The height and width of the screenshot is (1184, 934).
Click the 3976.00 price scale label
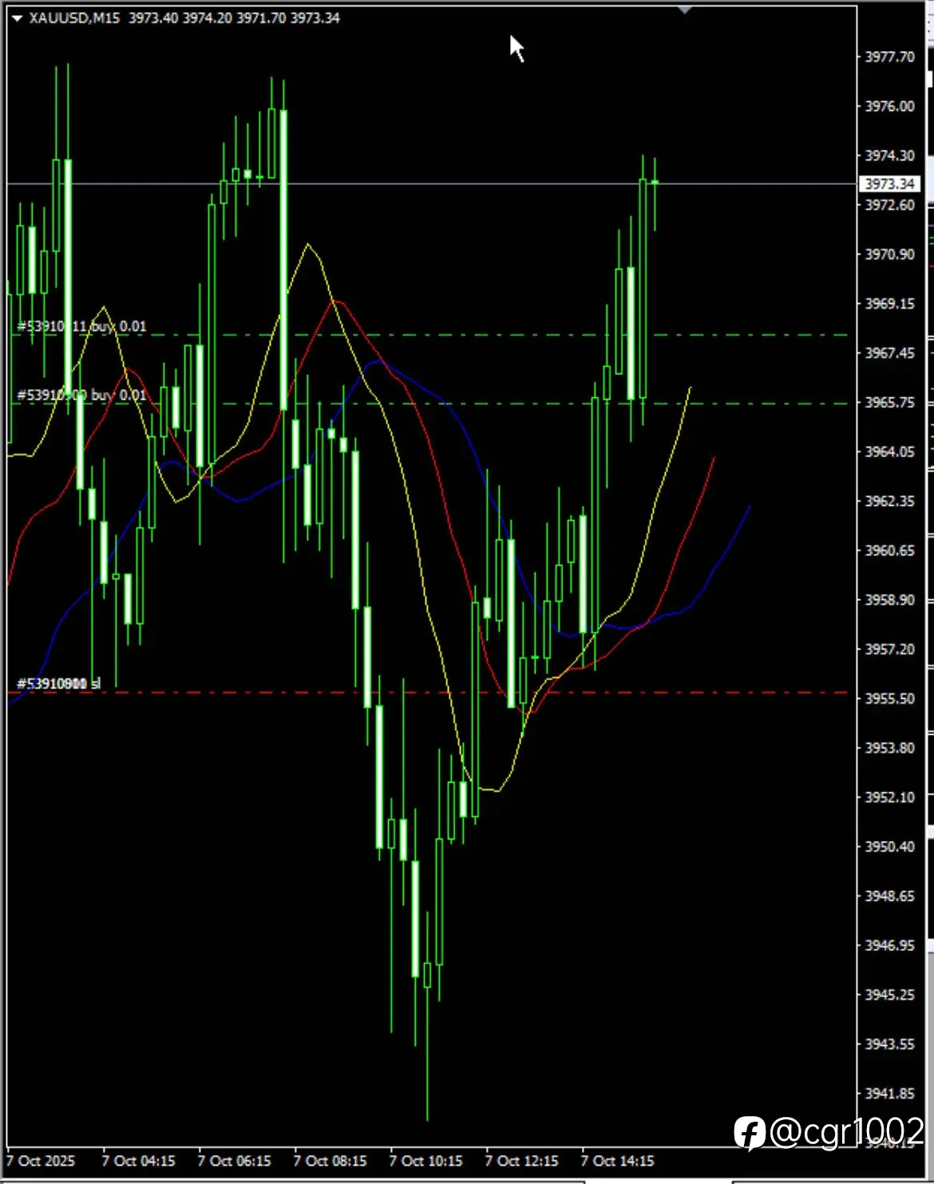(890, 106)
